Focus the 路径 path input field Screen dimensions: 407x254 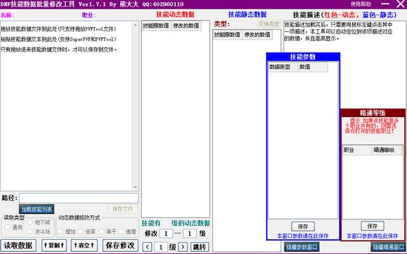pos(79,198)
